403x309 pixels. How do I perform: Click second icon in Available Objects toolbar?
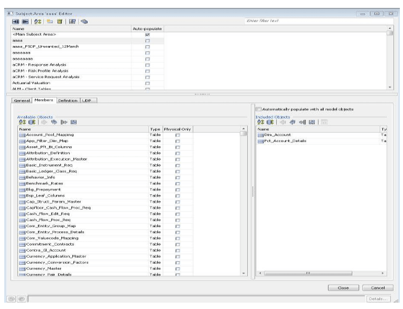tap(32, 122)
